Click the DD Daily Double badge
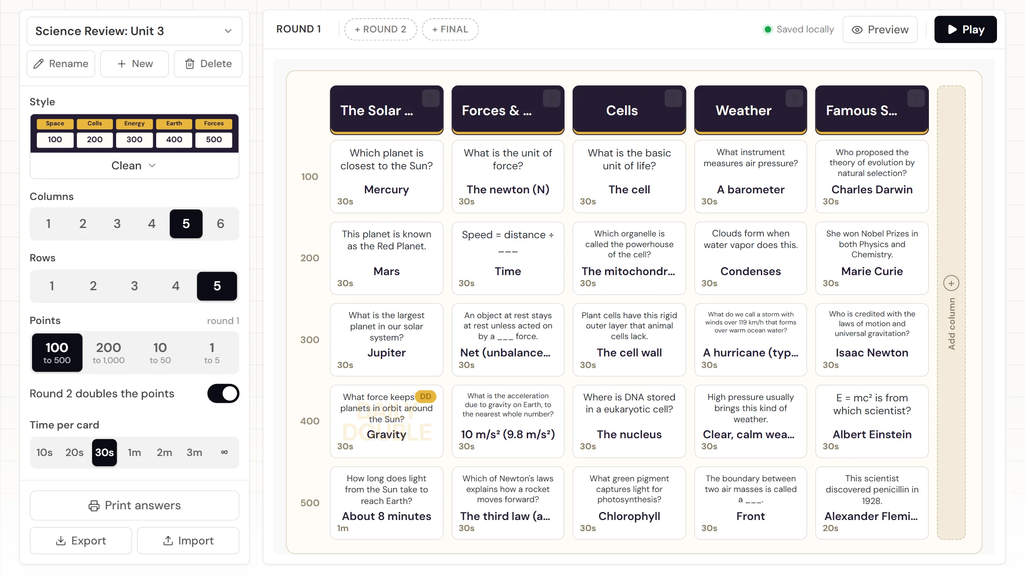1025x576 pixels. [425, 396]
